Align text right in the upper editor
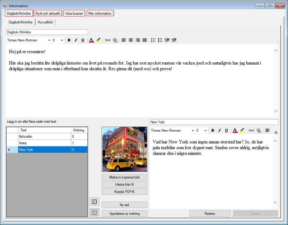The height and width of the screenshot is (225, 288). pos(138,40)
